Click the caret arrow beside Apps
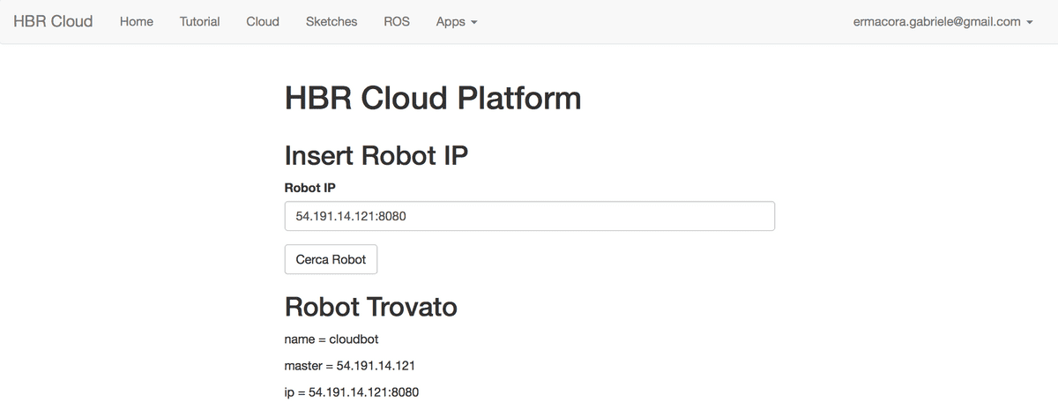The image size is (1058, 417). (474, 22)
